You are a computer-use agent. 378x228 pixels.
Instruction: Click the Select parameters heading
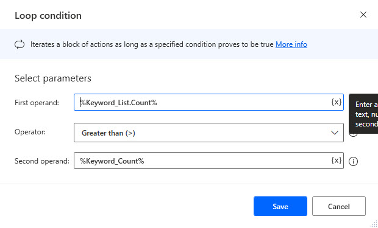(x=53, y=78)
